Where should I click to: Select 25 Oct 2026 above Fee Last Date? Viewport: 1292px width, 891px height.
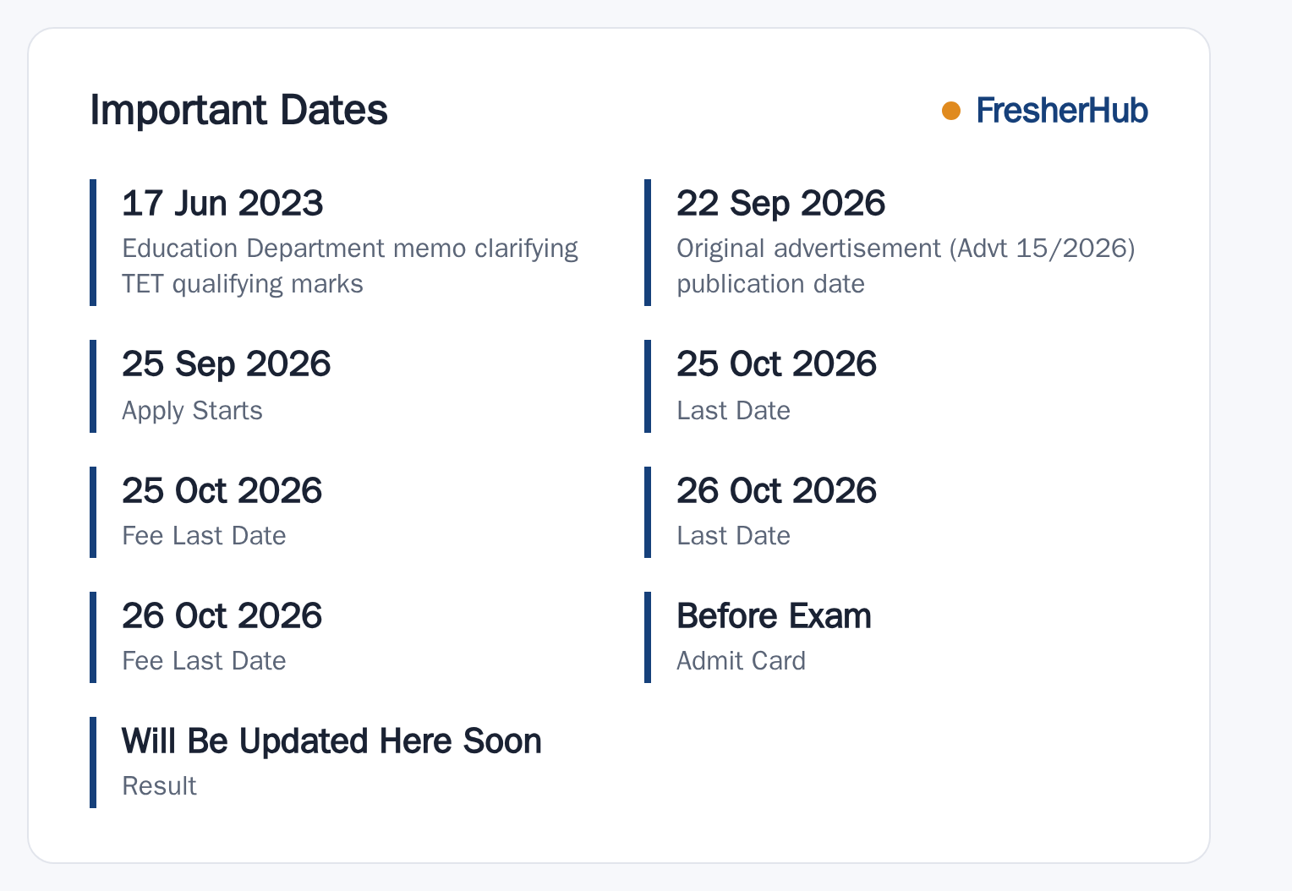coord(222,490)
